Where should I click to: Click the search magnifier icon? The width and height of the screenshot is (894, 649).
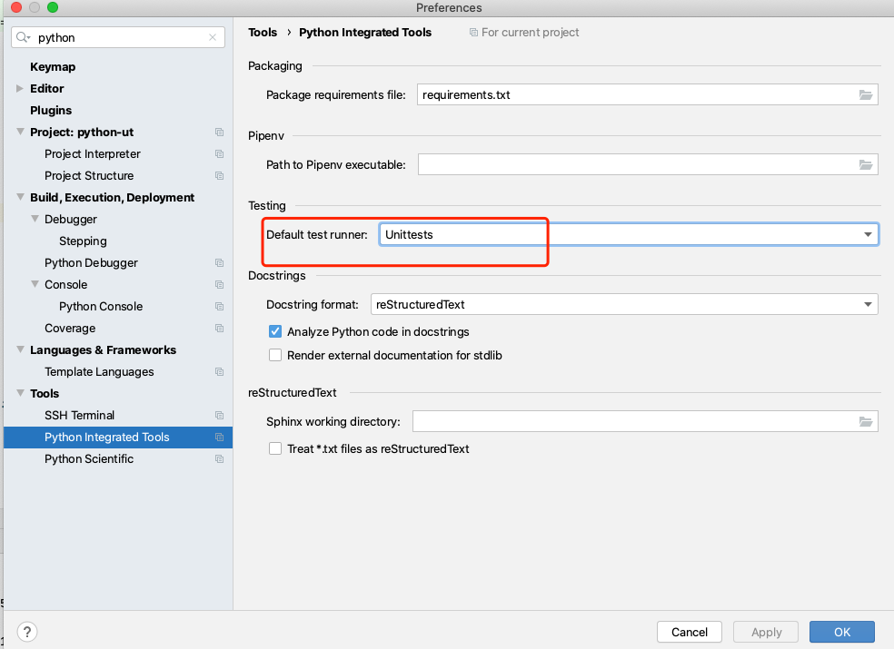coord(24,38)
